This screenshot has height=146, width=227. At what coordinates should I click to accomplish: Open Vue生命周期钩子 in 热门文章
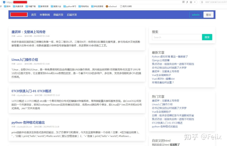point(162,112)
